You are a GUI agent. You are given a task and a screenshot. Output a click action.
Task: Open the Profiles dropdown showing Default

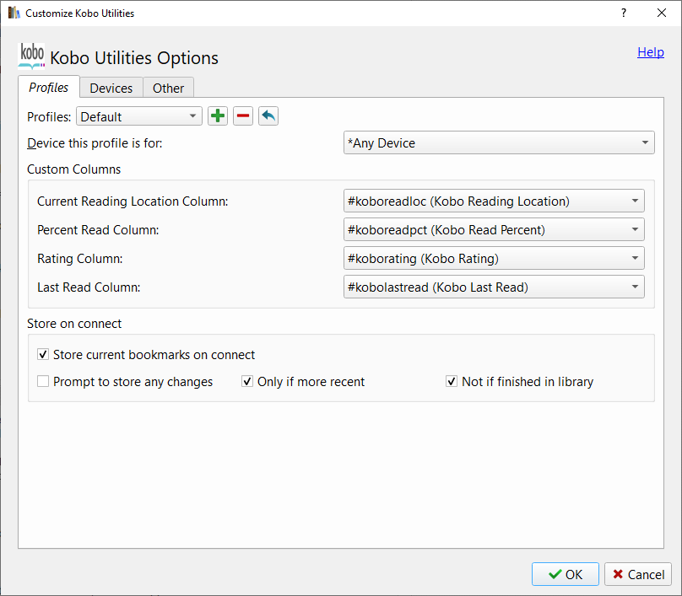point(139,116)
